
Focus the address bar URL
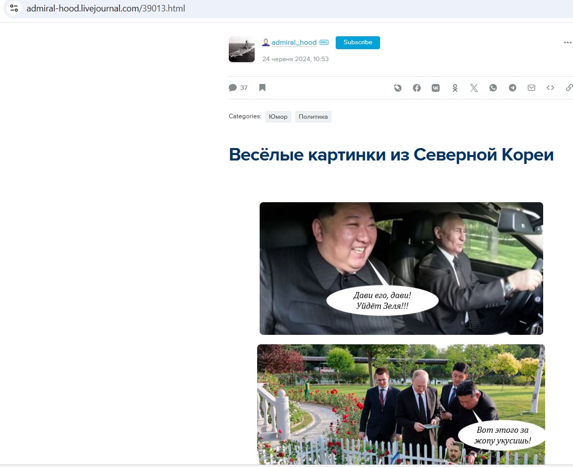point(106,8)
